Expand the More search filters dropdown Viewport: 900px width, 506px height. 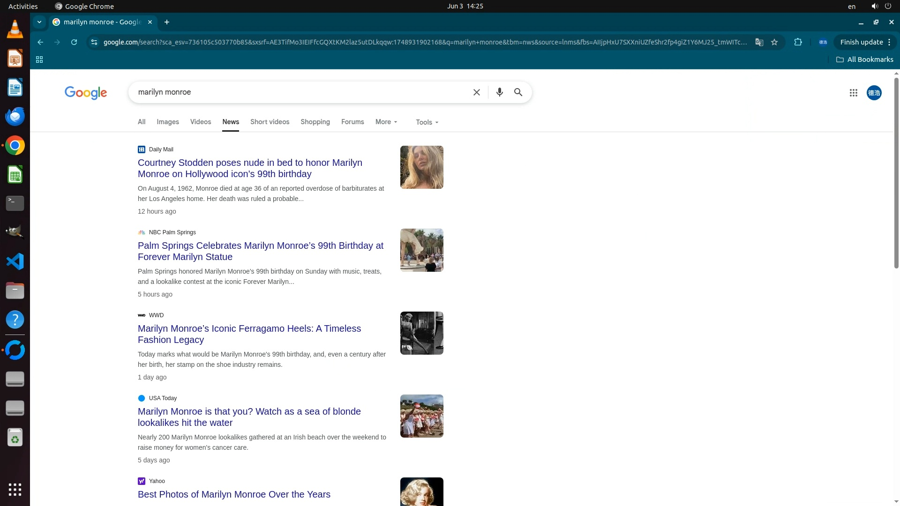[x=386, y=122]
